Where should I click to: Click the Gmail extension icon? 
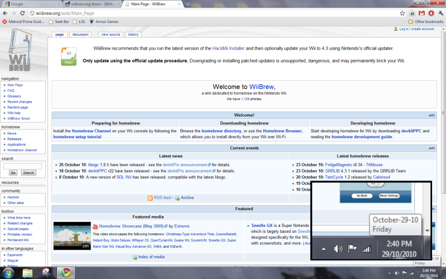click(x=421, y=13)
